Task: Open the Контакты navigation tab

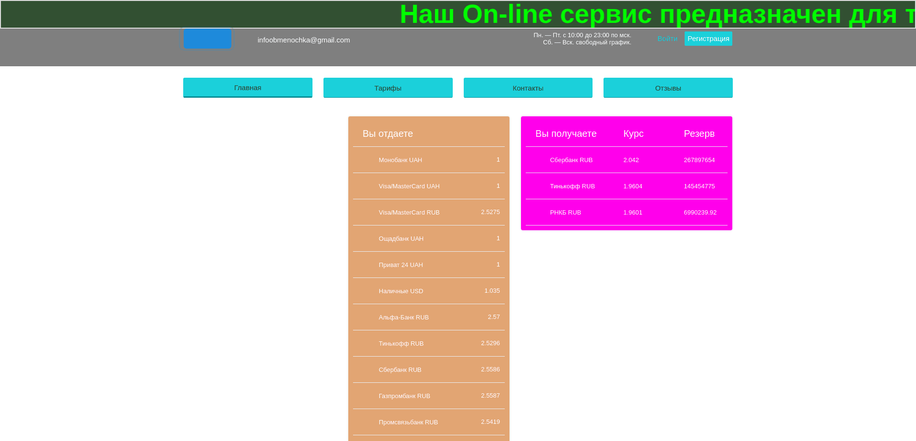Action: point(528,88)
